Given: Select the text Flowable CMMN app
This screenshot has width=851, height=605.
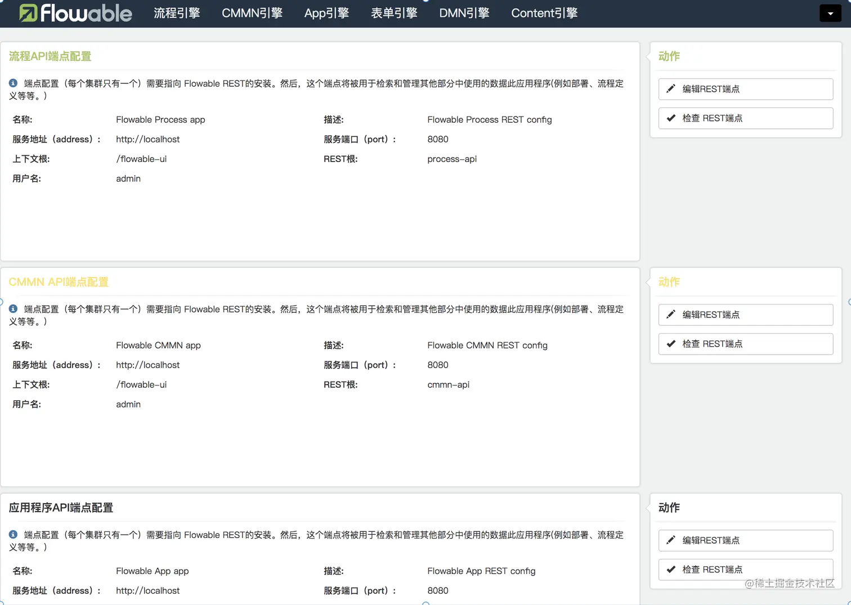Looking at the screenshot, I should point(158,345).
